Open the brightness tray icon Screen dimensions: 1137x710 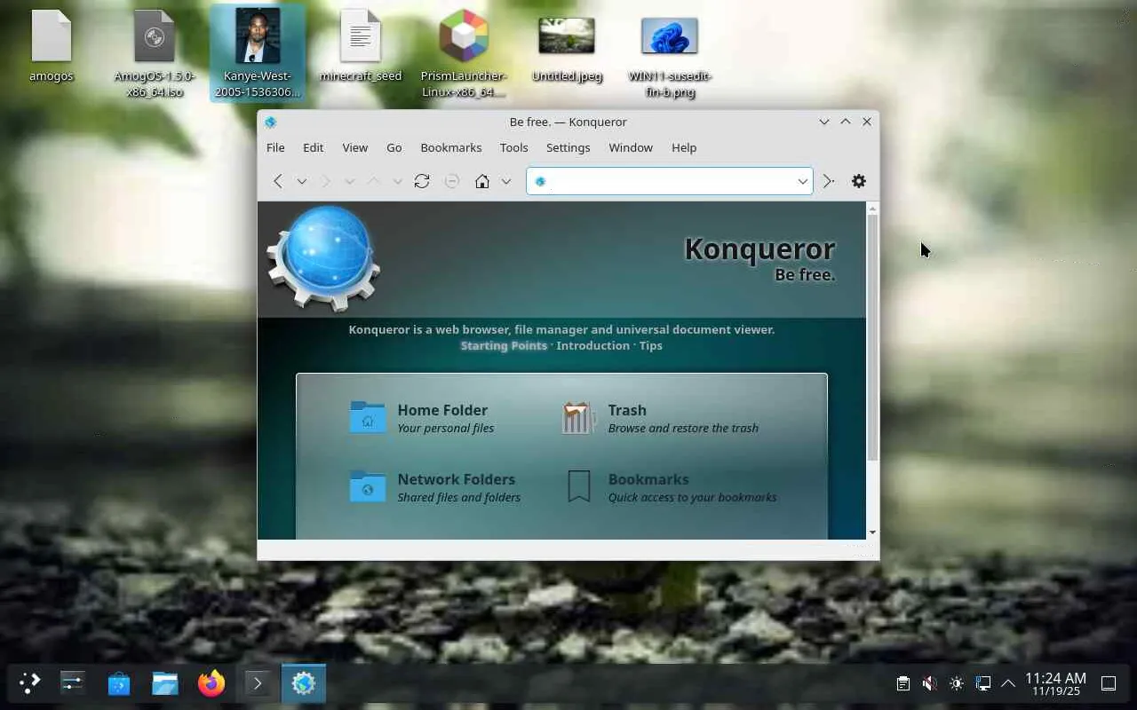click(956, 683)
